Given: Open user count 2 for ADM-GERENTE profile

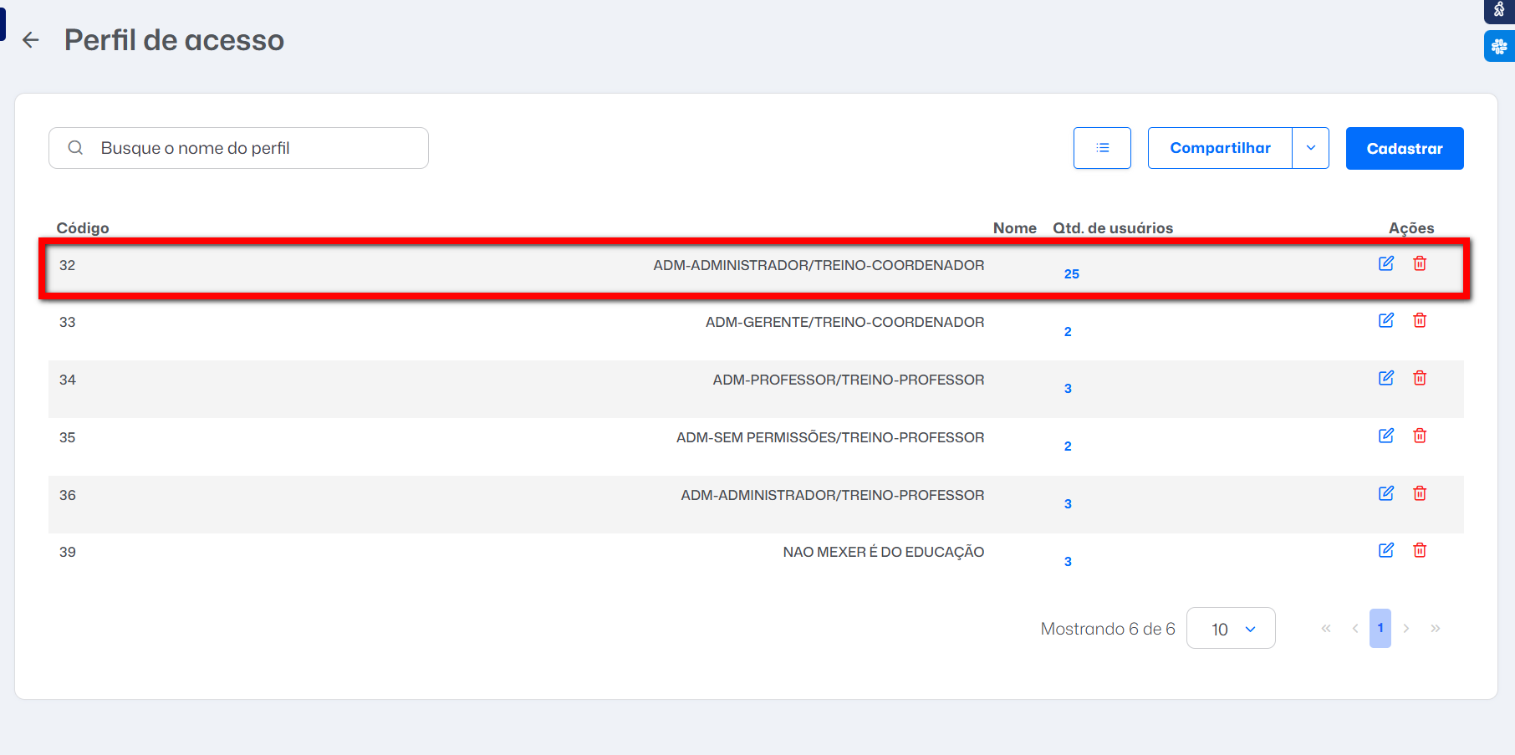Looking at the screenshot, I should [1068, 332].
